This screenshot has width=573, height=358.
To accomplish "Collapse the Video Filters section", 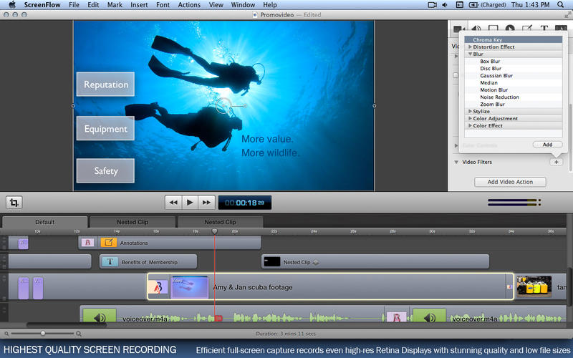I will coord(456,163).
